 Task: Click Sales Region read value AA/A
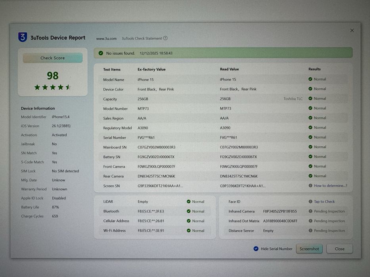pyautogui.click(x=224, y=118)
